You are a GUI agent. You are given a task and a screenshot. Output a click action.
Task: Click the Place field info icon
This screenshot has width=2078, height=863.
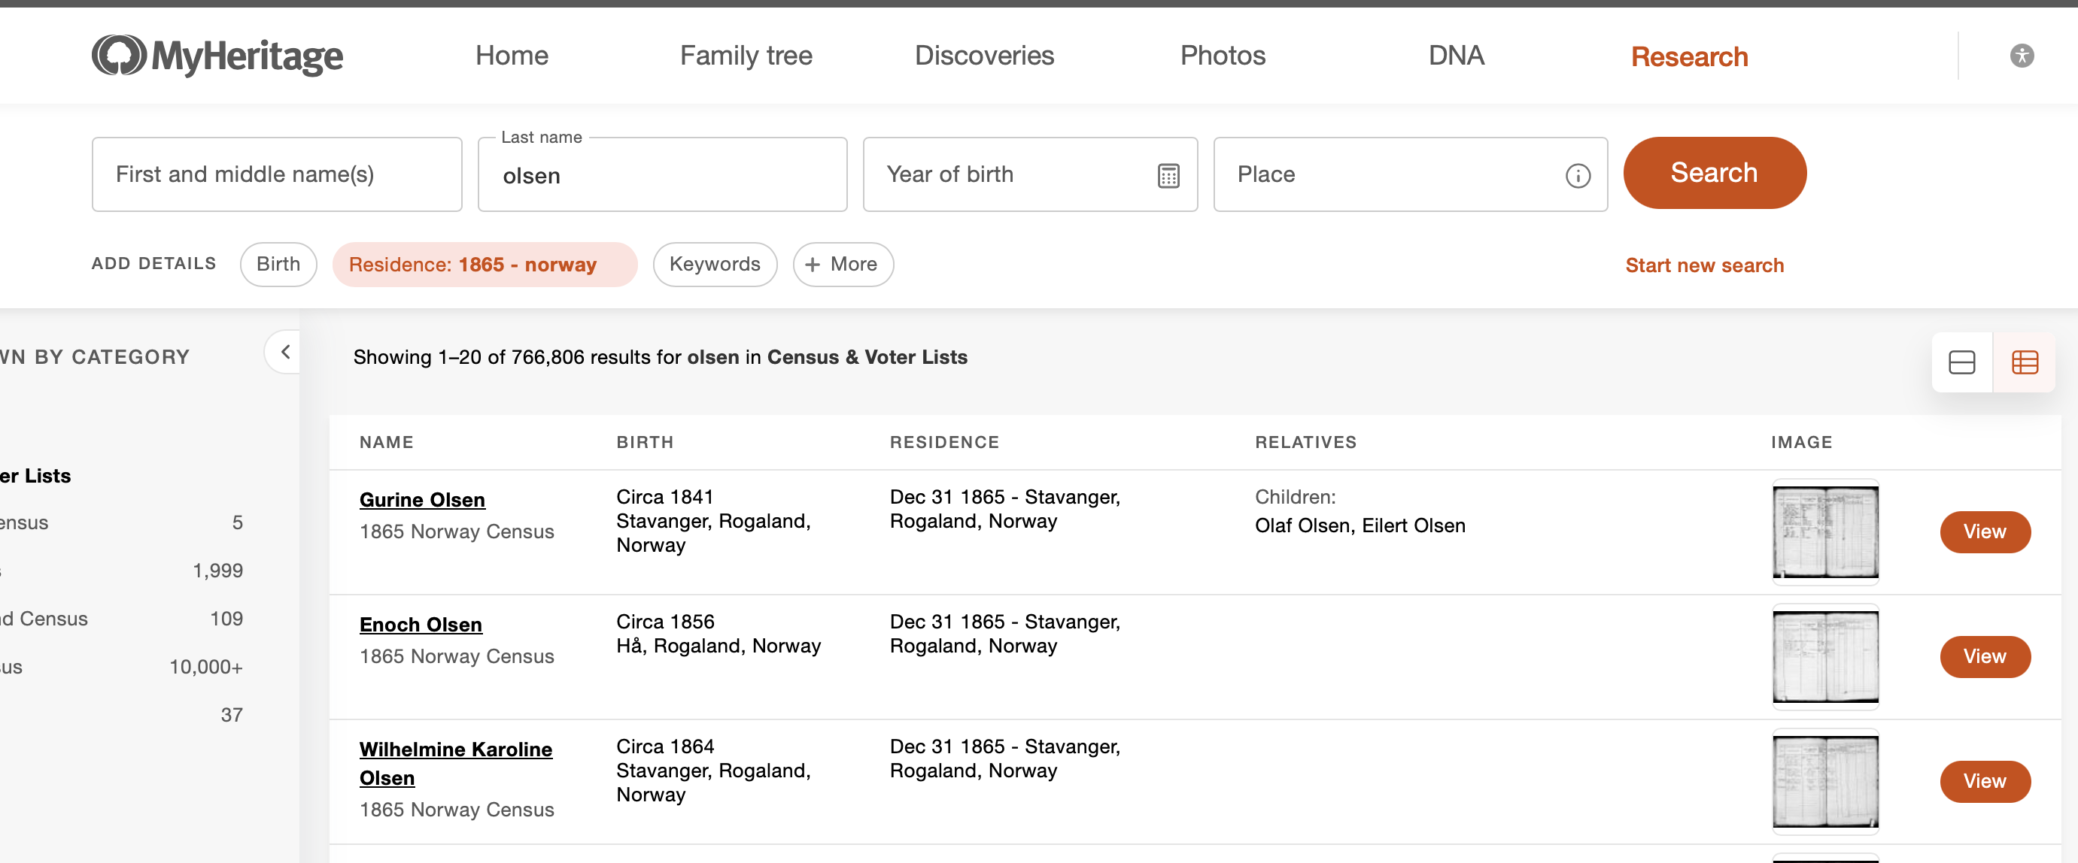tap(1578, 175)
